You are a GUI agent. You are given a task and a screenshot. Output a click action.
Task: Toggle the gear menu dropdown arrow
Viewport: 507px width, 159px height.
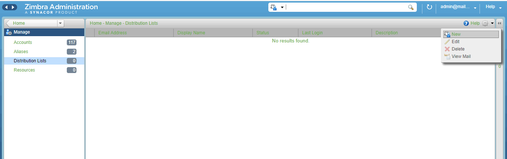[x=492, y=23]
